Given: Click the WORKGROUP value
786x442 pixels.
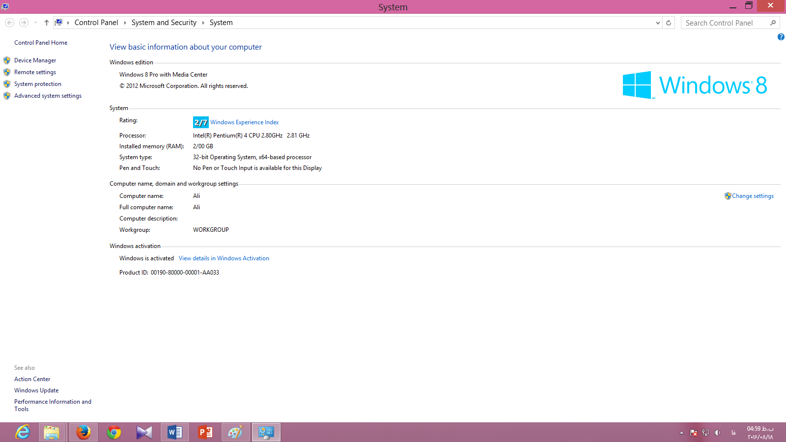Looking at the screenshot, I should (x=211, y=230).
